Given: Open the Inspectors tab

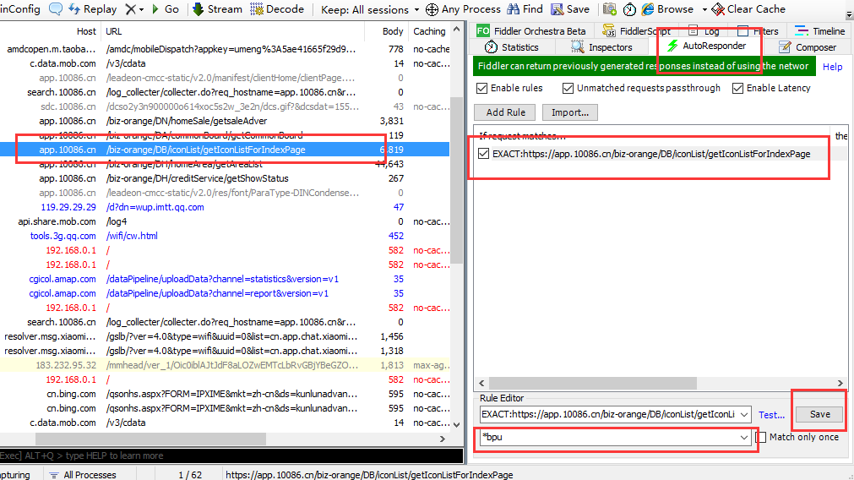Looking at the screenshot, I should point(601,47).
